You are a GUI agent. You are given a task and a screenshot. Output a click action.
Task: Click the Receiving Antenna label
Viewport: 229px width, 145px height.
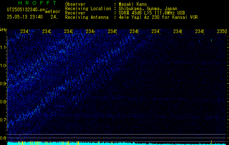click(x=87, y=17)
